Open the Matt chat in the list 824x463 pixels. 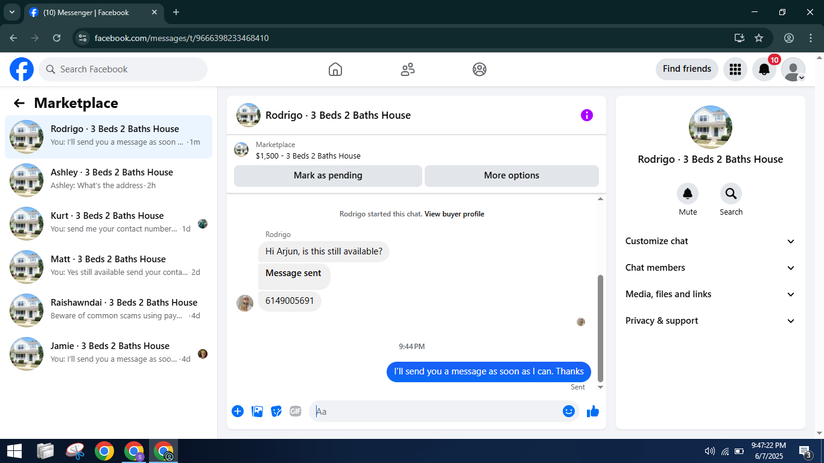tap(109, 267)
